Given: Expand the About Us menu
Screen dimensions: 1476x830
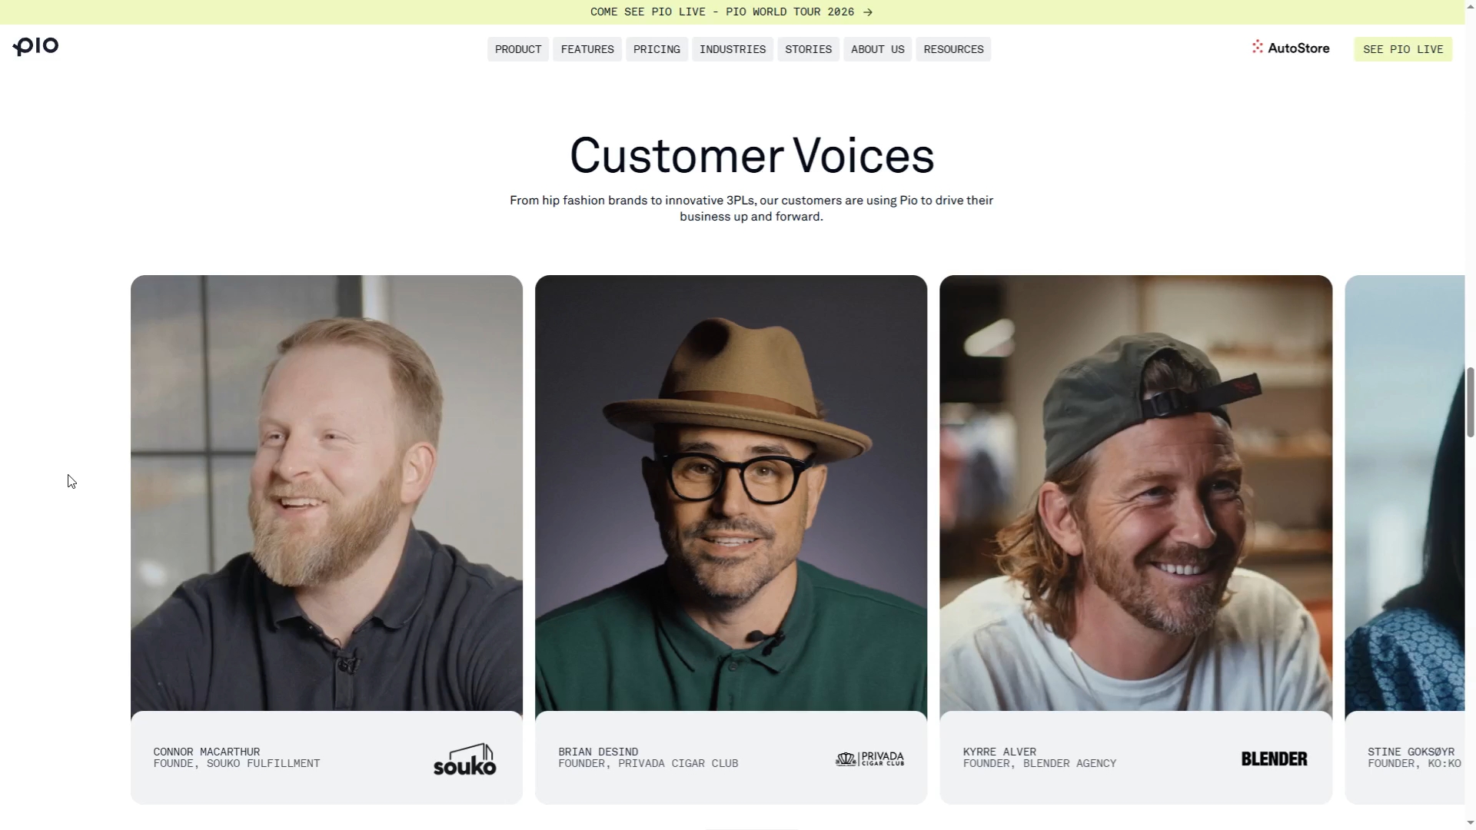Looking at the screenshot, I should pos(877,49).
